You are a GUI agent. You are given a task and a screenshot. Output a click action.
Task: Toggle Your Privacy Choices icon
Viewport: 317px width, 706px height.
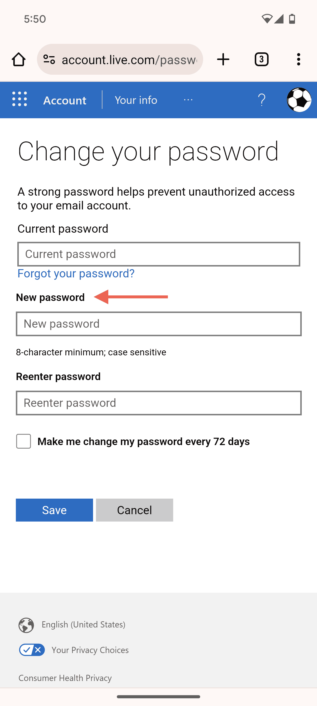32,650
